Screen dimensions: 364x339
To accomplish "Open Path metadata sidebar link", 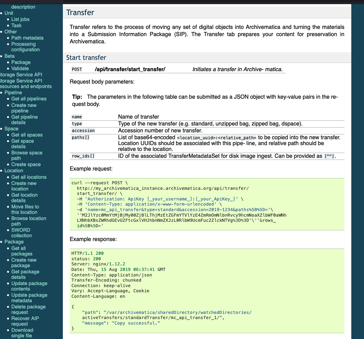I will click(x=27, y=38).
